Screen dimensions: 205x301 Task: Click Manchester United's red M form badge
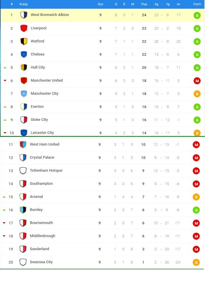(x=197, y=81)
